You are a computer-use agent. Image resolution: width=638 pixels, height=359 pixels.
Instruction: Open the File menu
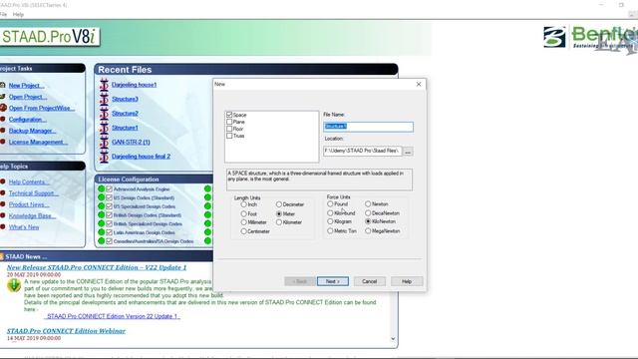click(3, 14)
